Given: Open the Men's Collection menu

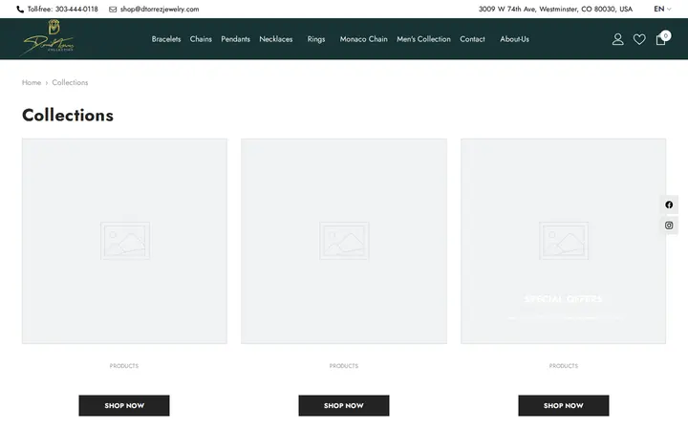Looking at the screenshot, I should click(423, 39).
